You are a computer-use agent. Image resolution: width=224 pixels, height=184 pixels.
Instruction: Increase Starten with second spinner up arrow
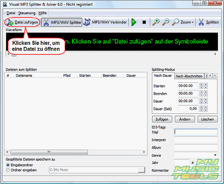[x=206, y=84]
